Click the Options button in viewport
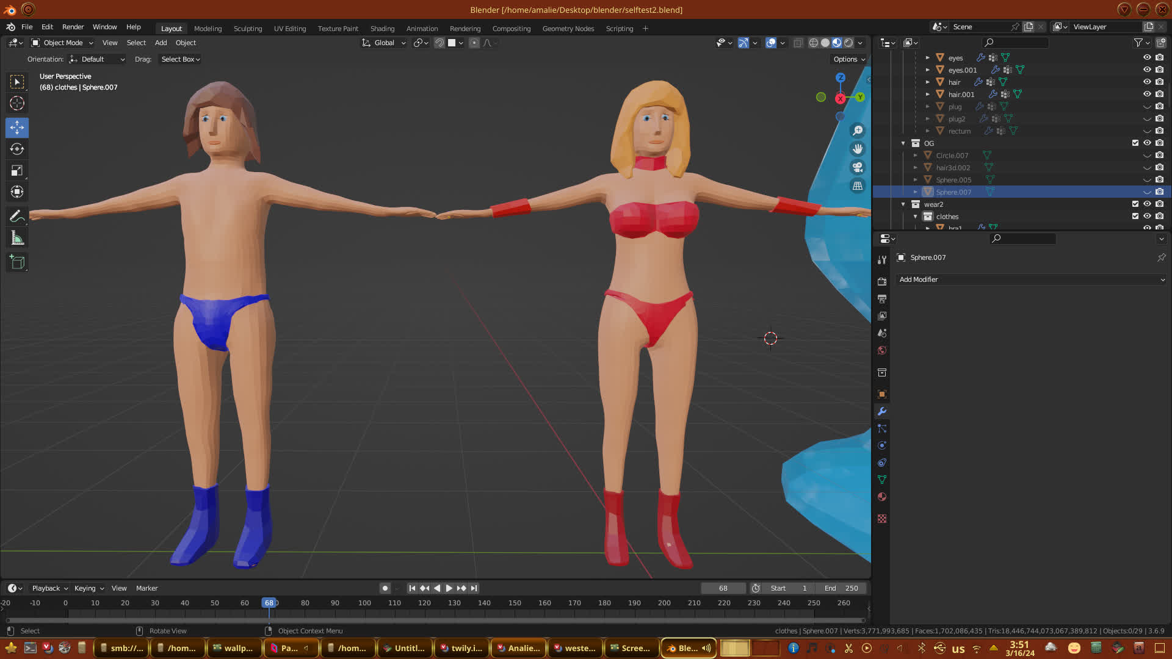The width and height of the screenshot is (1172, 659). tap(848, 59)
